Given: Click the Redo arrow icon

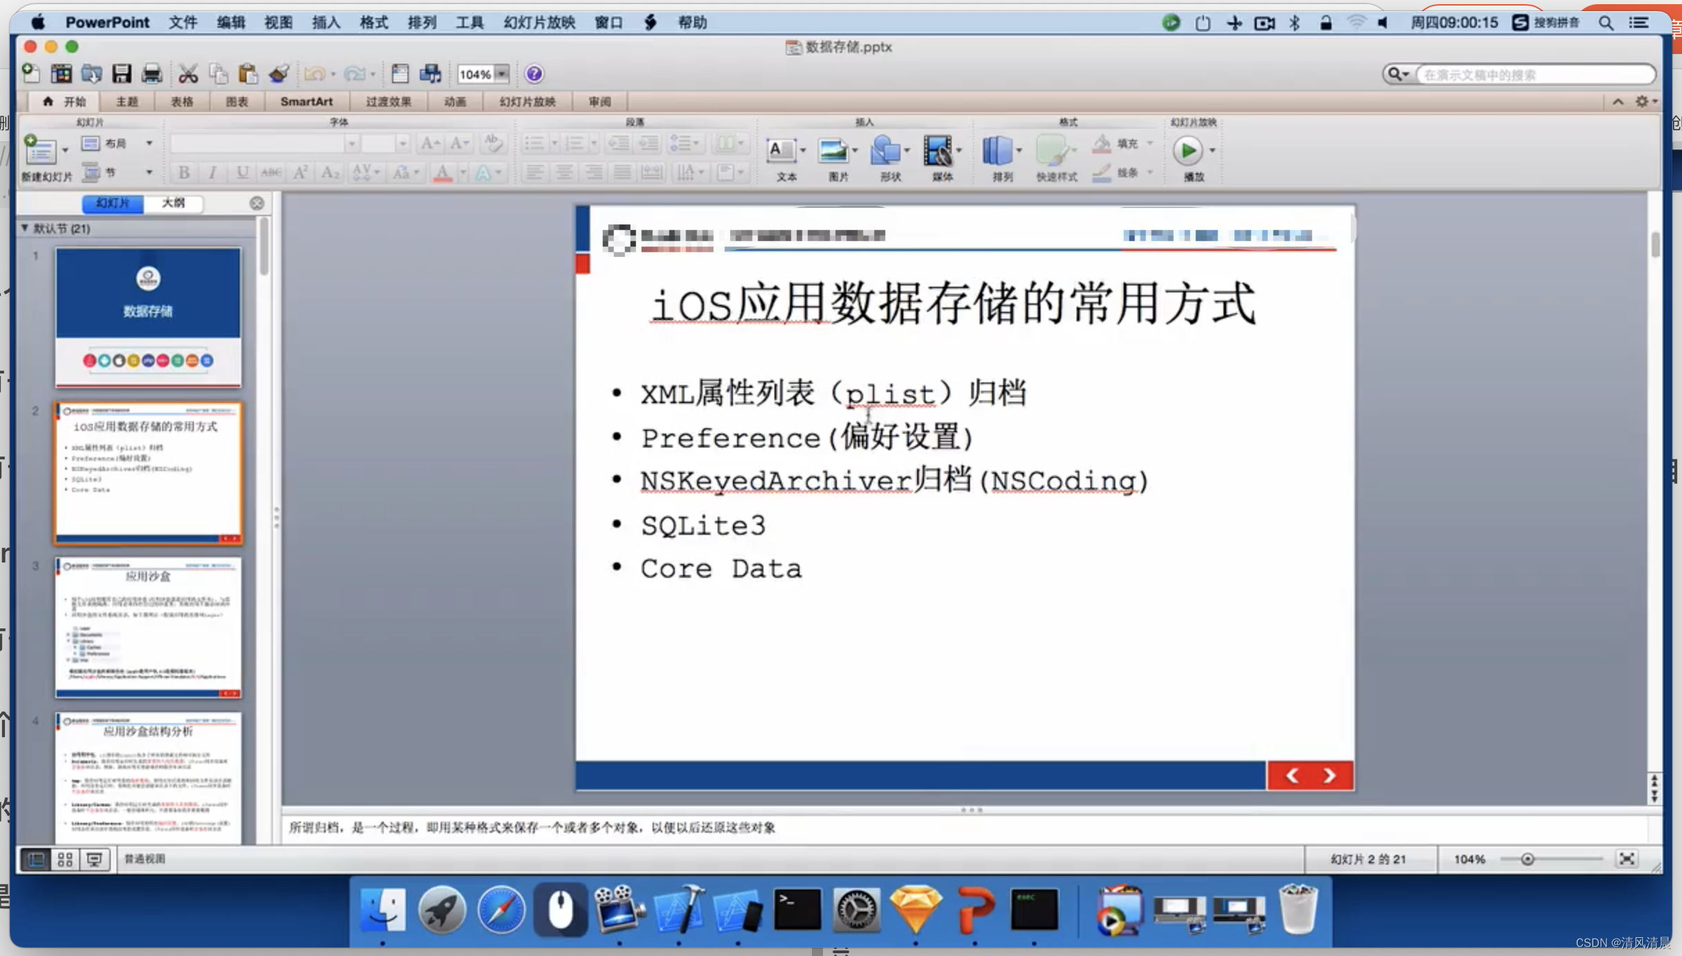Looking at the screenshot, I should click(x=354, y=73).
